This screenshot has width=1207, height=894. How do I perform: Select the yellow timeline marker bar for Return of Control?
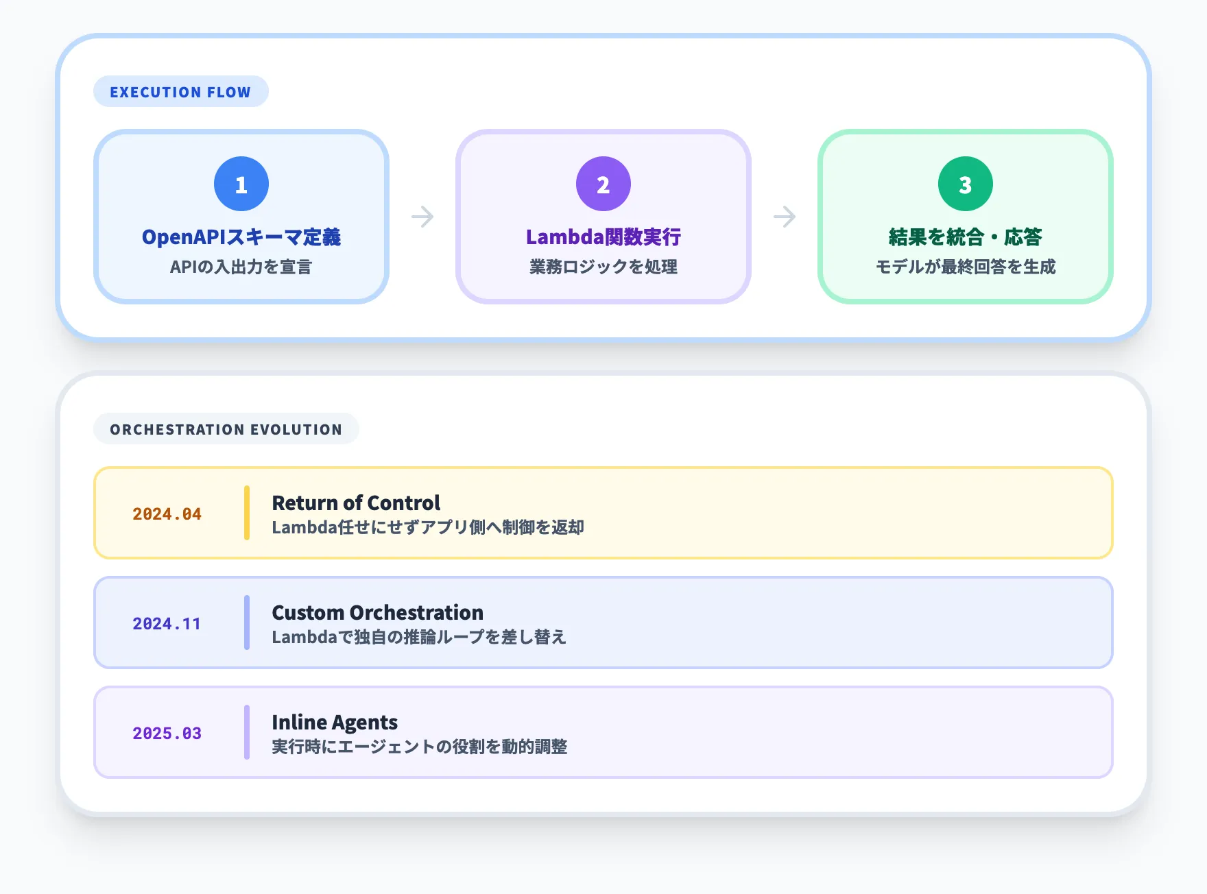pos(248,513)
